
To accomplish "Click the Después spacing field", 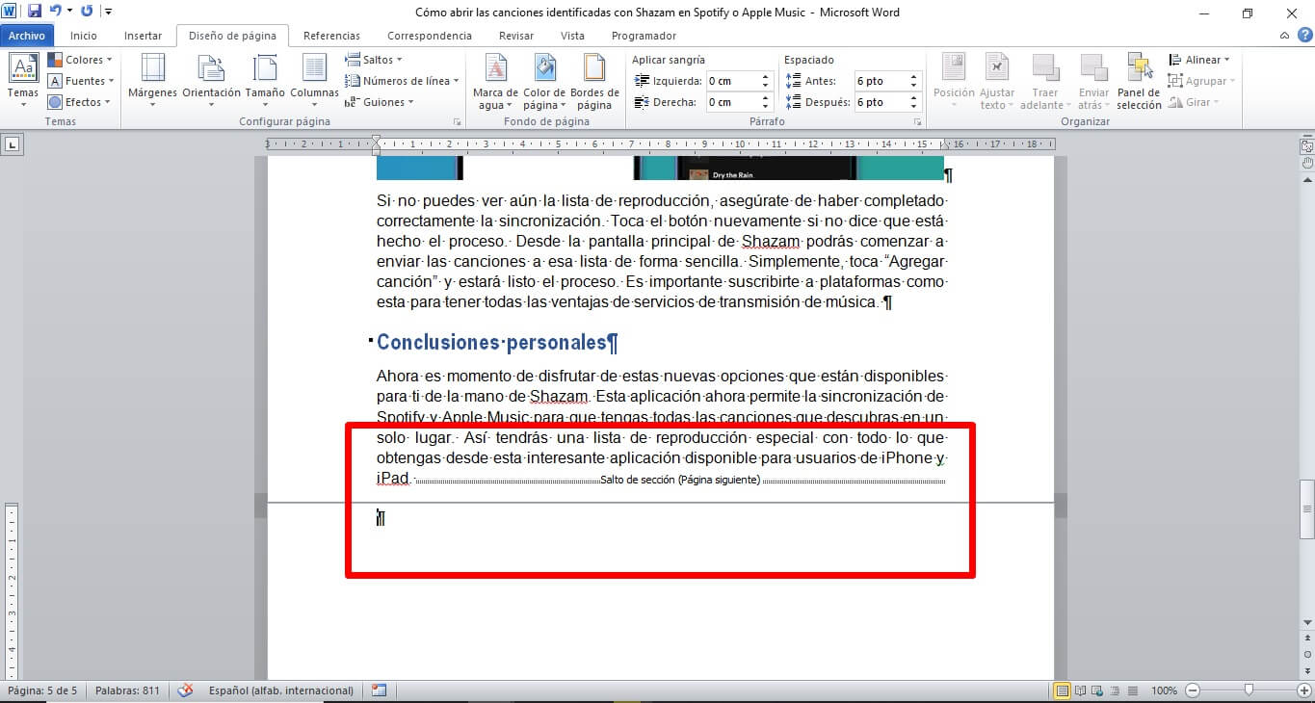I will tap(888, 102).
